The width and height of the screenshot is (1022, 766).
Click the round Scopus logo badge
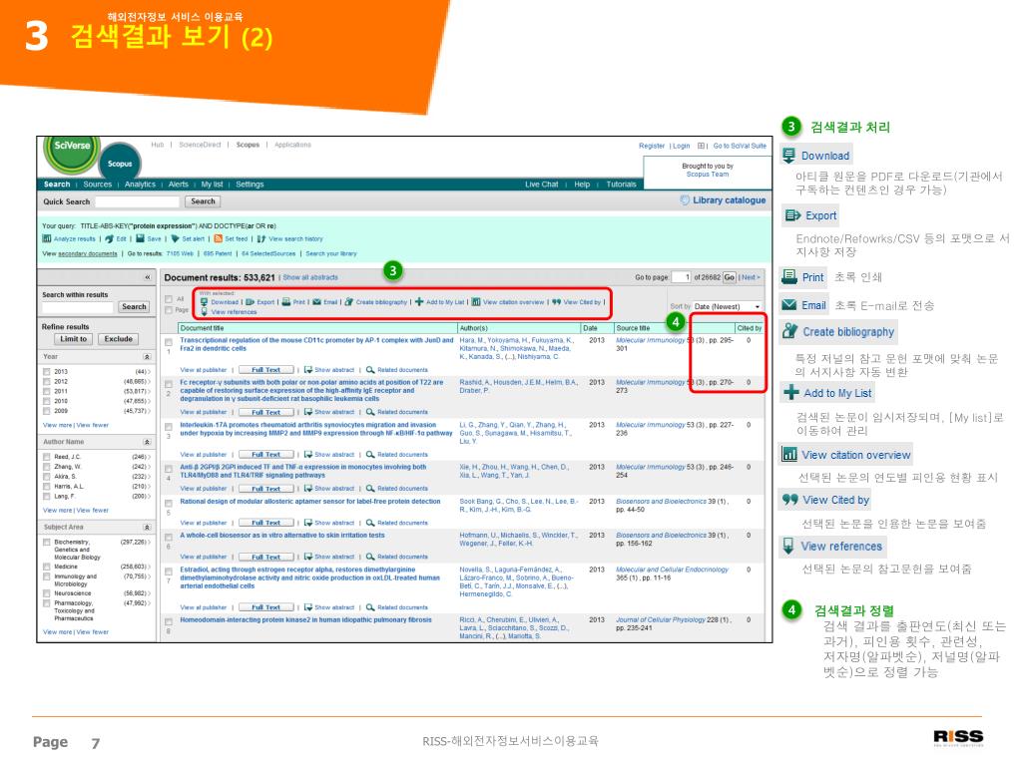pos(120,163)
